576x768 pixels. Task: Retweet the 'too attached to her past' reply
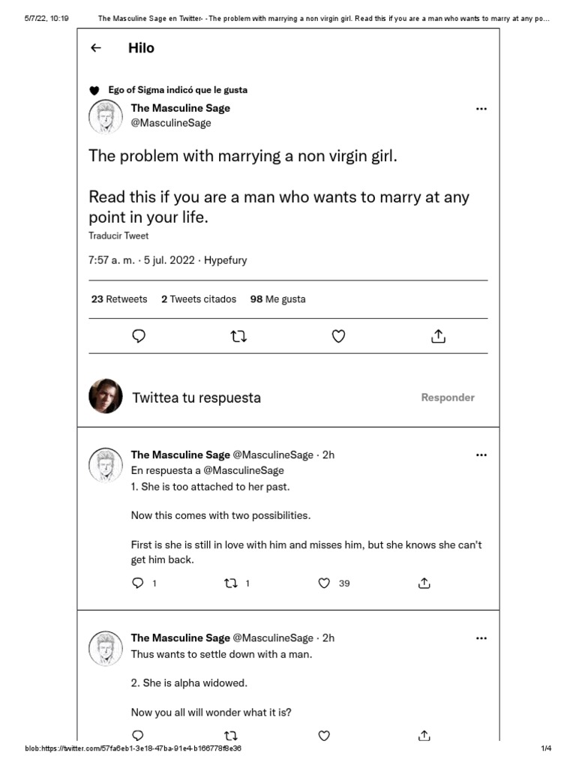231,583
